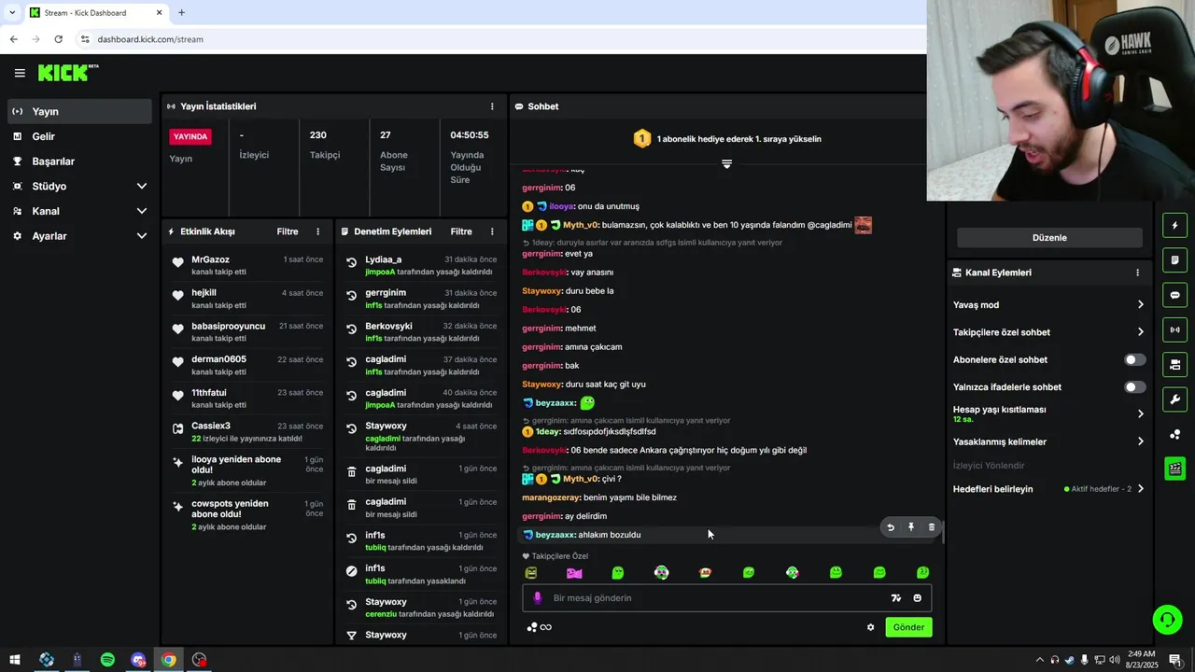
Task: Click the green Gönder button
Action: click(908, 627)
